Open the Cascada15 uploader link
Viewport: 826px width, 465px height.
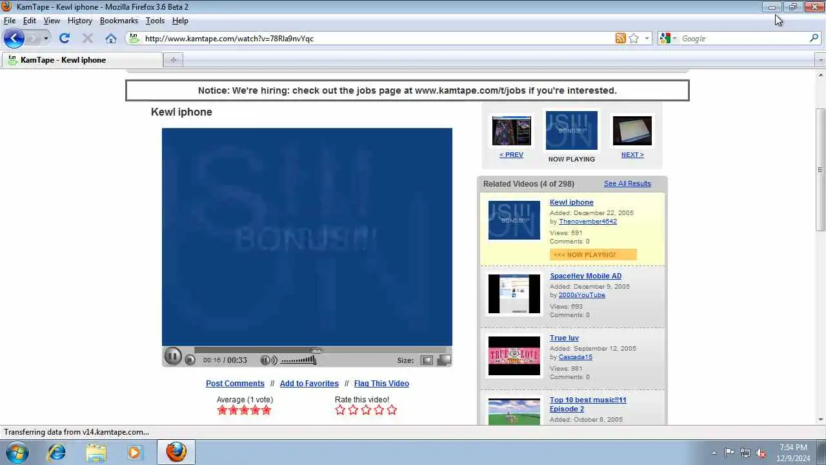pos(576,357)
